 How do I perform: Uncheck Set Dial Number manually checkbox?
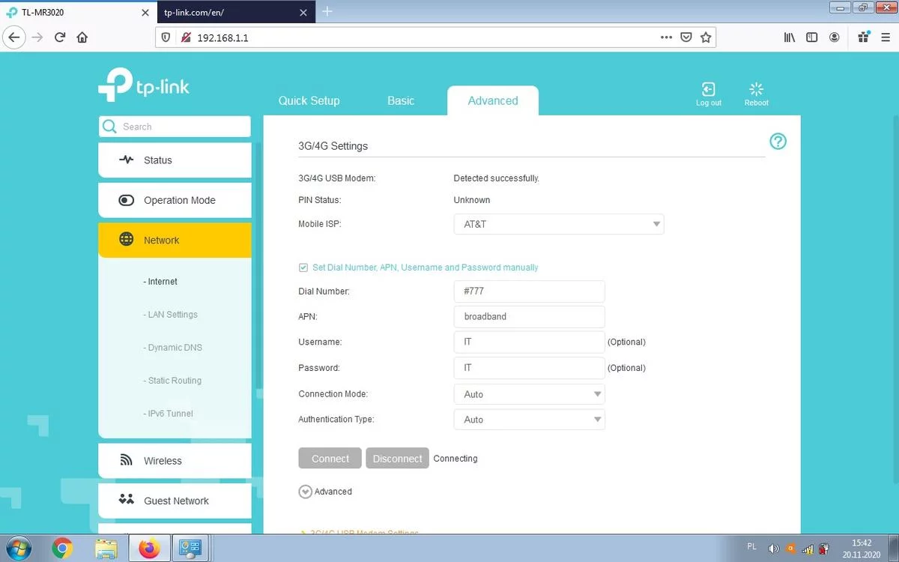coord(303,268)
